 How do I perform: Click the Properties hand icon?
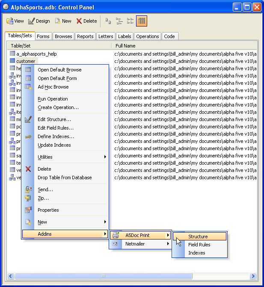[x=28, y=210]
